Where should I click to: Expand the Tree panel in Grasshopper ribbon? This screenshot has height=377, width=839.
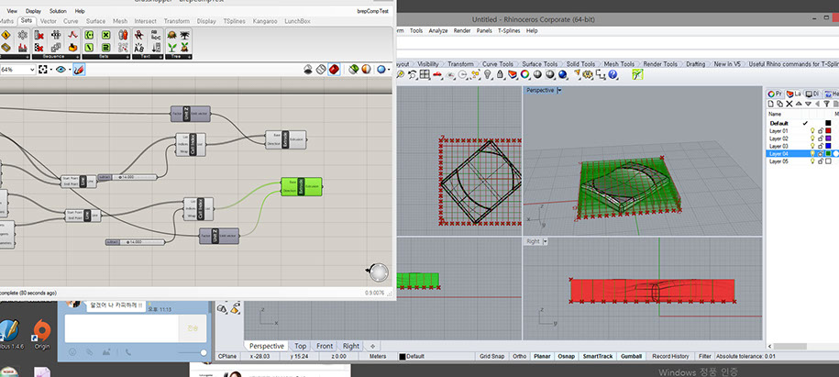click(189, 57)
